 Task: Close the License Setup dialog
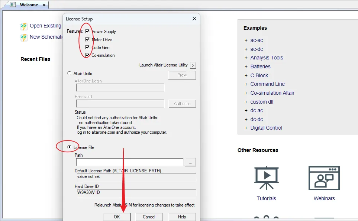[x=194, y=19]
